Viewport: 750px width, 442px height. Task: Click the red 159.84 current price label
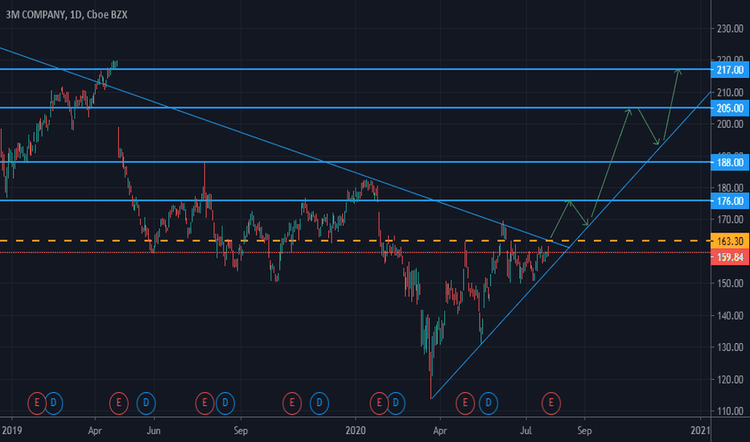[x=730, y=257]
